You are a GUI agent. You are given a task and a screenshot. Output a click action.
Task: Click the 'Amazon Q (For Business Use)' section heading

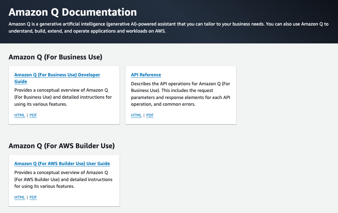[x=55, y=57]
